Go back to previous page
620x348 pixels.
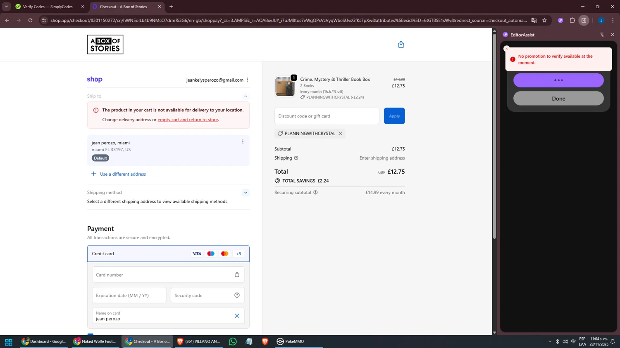pos(7,20)
